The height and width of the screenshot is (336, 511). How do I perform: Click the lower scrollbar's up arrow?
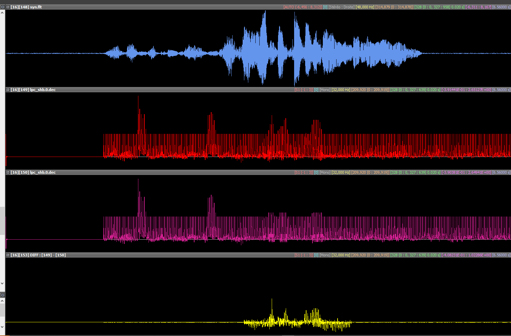tap(2, 301)
